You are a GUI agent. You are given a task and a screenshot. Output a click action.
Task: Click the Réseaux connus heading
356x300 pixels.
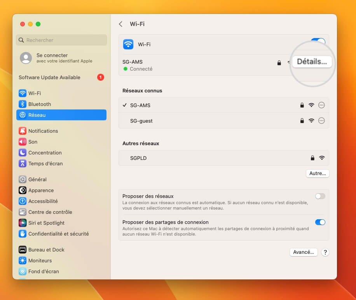tap(142, 91)
